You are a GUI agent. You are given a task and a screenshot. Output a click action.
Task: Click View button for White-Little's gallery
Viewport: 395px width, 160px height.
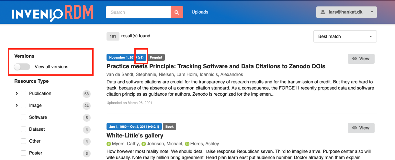361,128
